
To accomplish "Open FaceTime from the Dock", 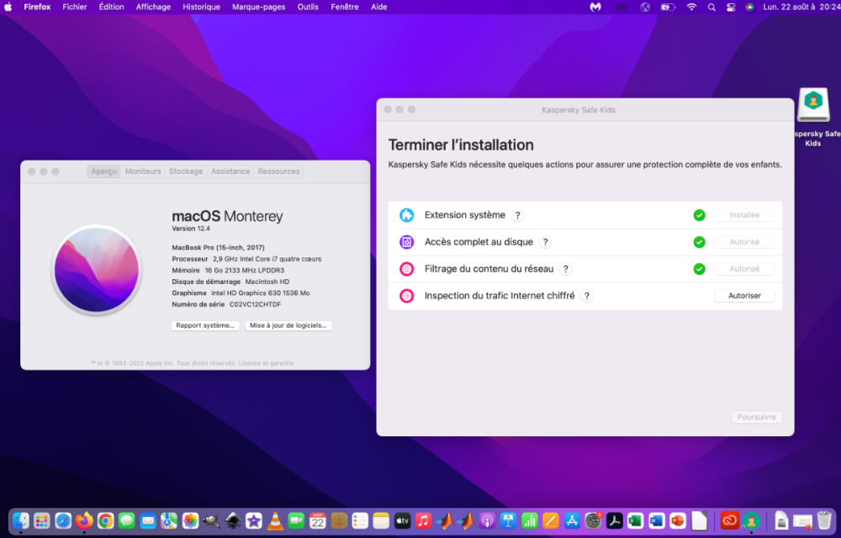I will click(296, 520).
